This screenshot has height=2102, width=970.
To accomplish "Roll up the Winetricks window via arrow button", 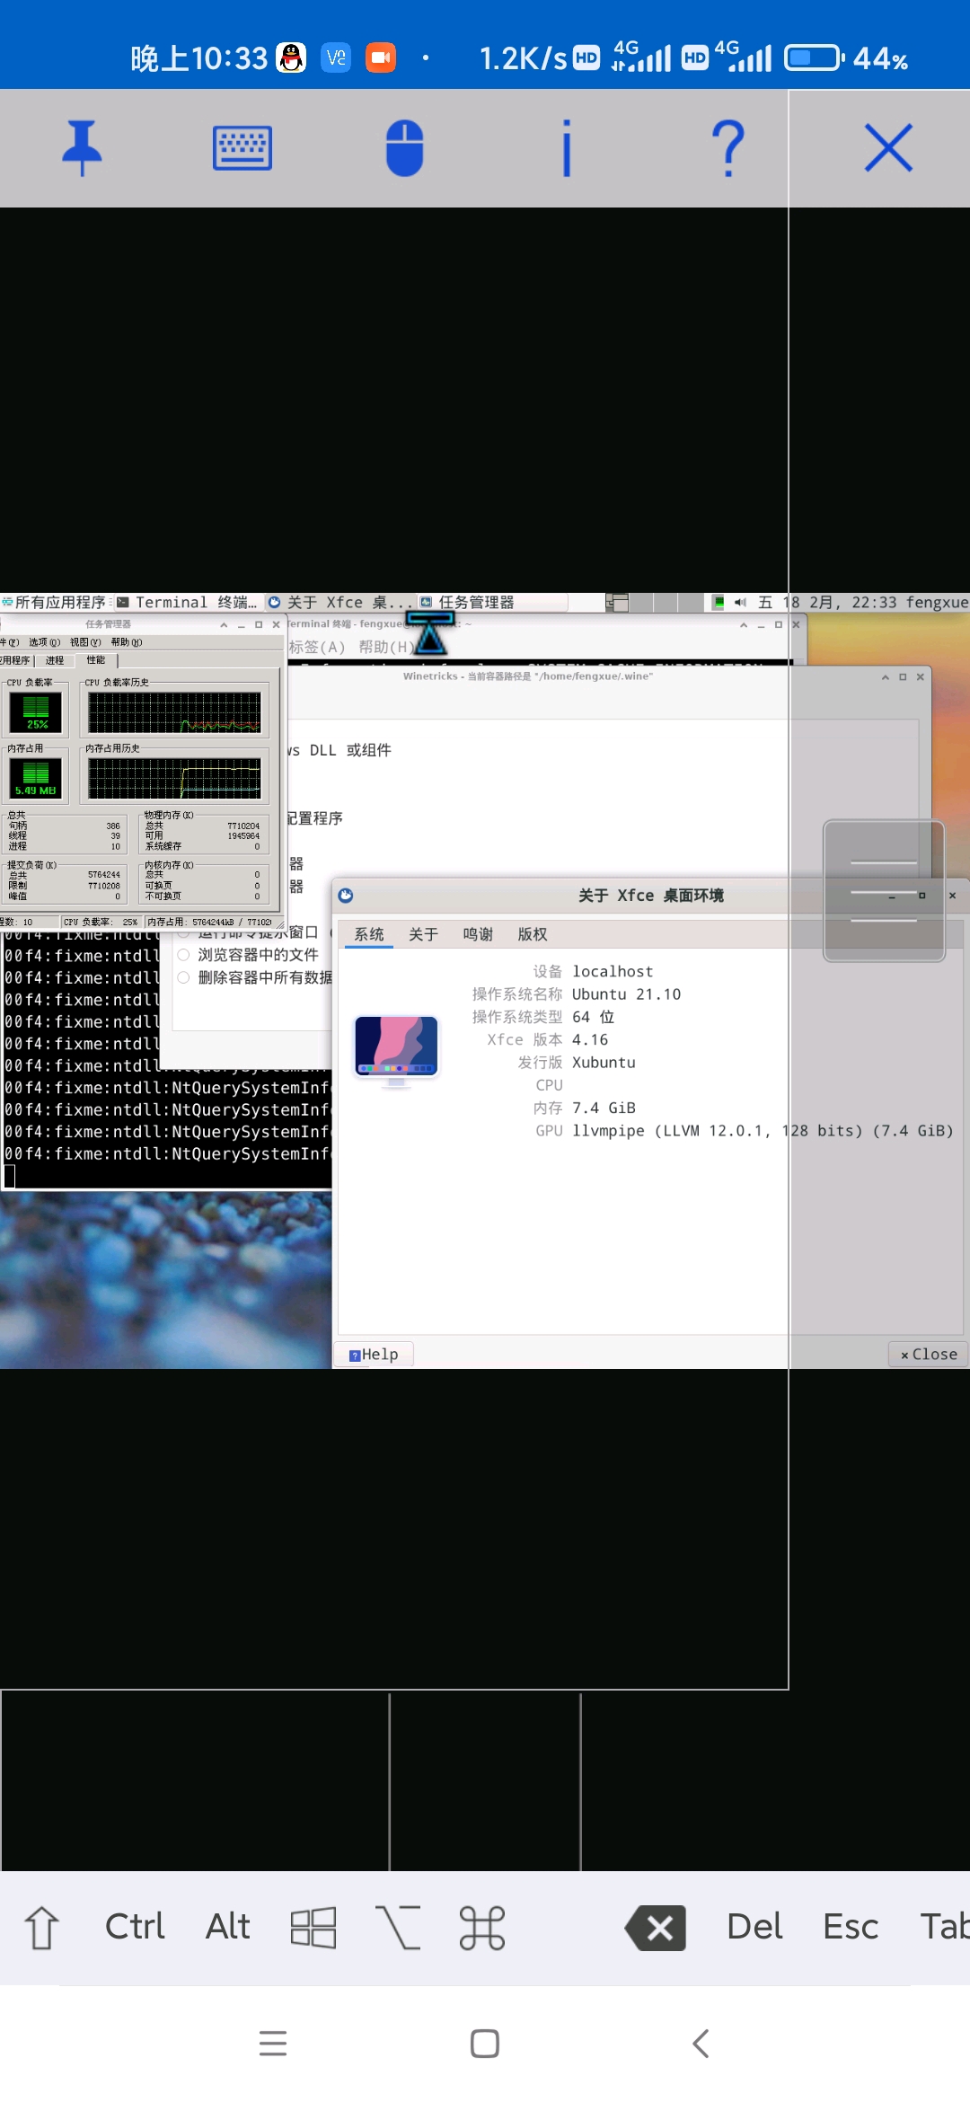I will pos(886,677).
